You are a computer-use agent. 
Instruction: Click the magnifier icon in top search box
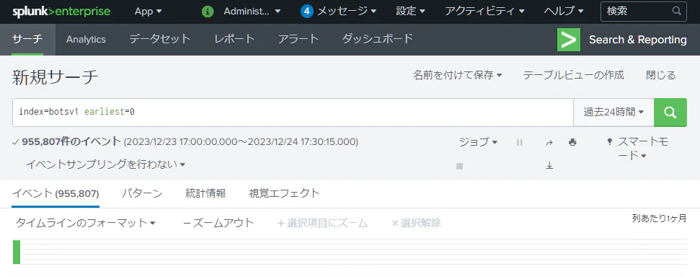tap(677, 11)
